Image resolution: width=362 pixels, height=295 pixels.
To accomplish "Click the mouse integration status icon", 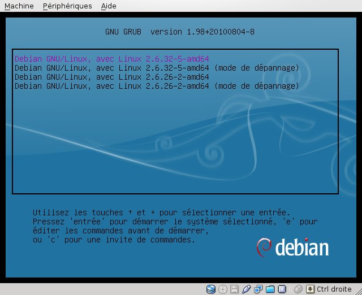I will (298, 289).
